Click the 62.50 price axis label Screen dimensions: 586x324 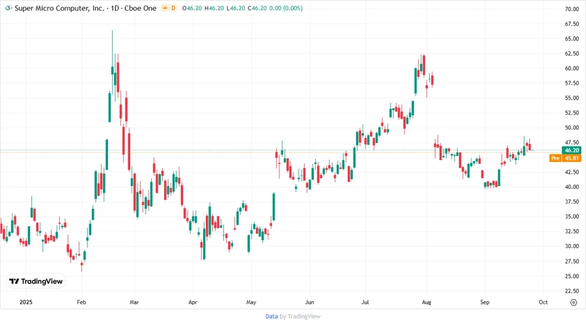tap(572, 54)
